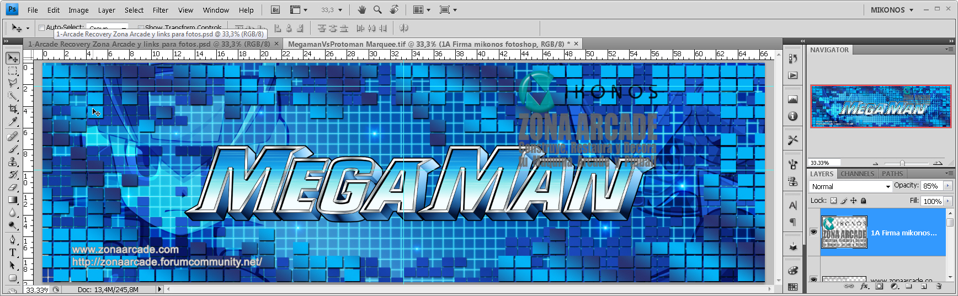Image resolution: width=958 pixels, height=296 pixels.
Task: Open the Paragraph panel icon
Action: pyautogui.click(x=793, y=222)
